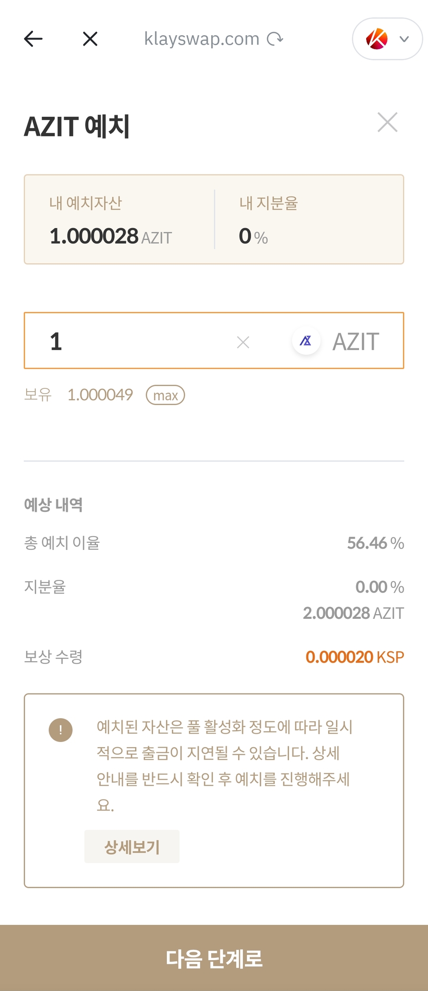
Task: Click the 총 예치 이율 56.46% value
Action: tap(375, 543)
